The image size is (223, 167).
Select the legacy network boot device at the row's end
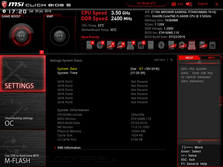point(212,45)
